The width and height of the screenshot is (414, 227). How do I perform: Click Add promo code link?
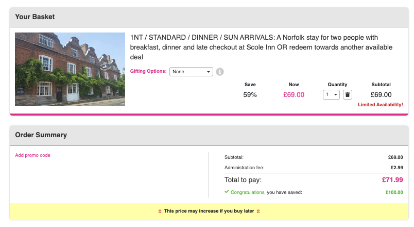click(x=32, y=155)
